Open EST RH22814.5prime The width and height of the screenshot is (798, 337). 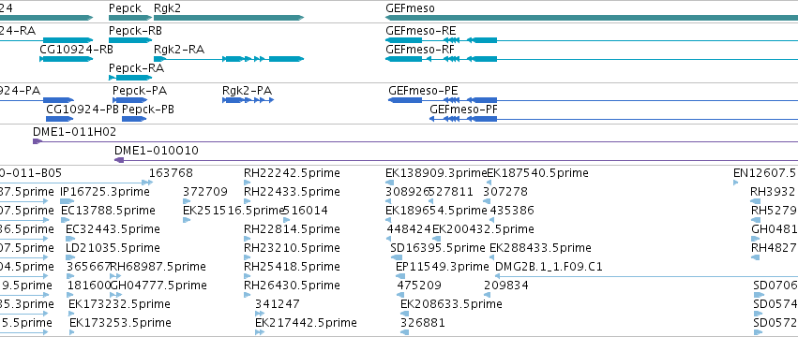[292, 229]
